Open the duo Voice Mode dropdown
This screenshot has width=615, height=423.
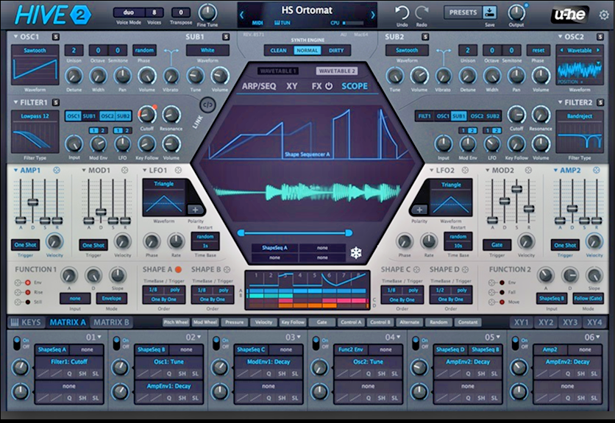129,13
